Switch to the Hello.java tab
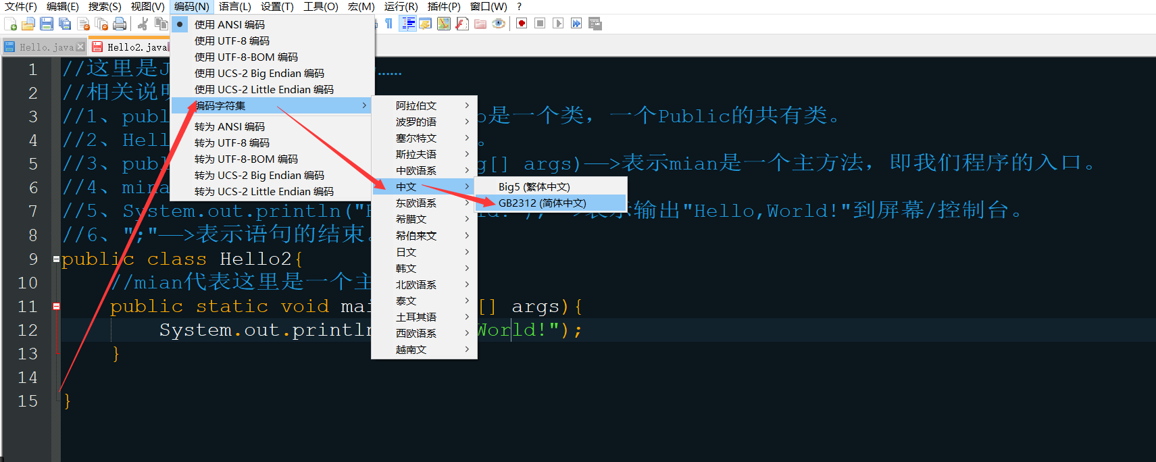The width and height of the screenshot is (1156, 462). point(45,47)
